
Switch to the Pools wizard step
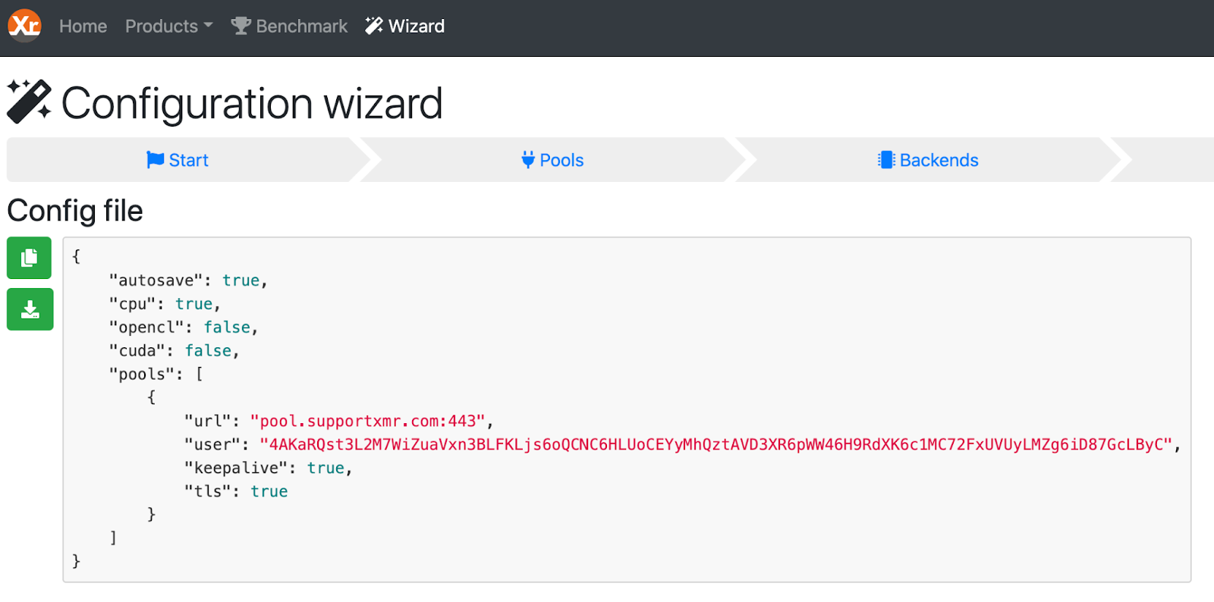click(553, 160)
